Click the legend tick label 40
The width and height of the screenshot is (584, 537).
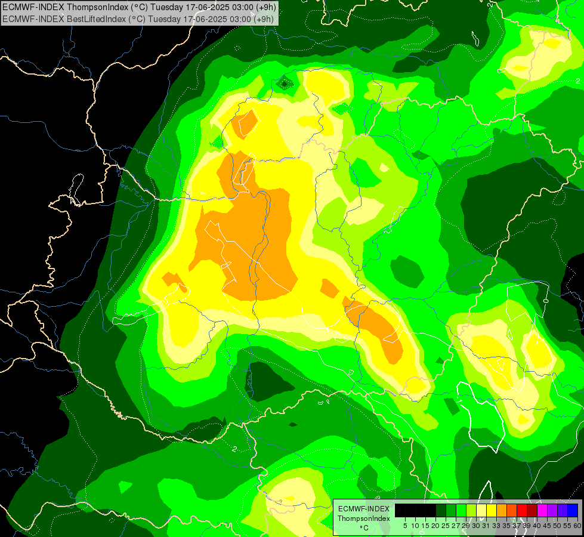coord(537,526)
